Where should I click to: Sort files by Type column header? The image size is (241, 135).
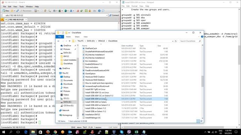click(x=142, y=46)
